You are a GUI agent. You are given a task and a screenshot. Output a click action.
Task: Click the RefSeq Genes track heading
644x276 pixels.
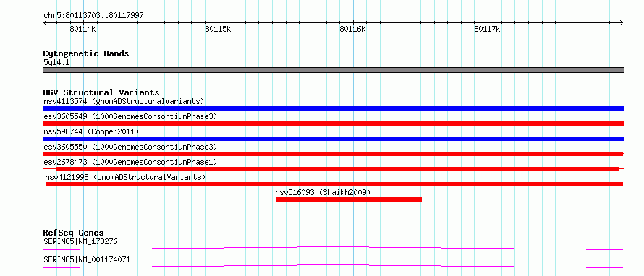click(x=73, y=233)
